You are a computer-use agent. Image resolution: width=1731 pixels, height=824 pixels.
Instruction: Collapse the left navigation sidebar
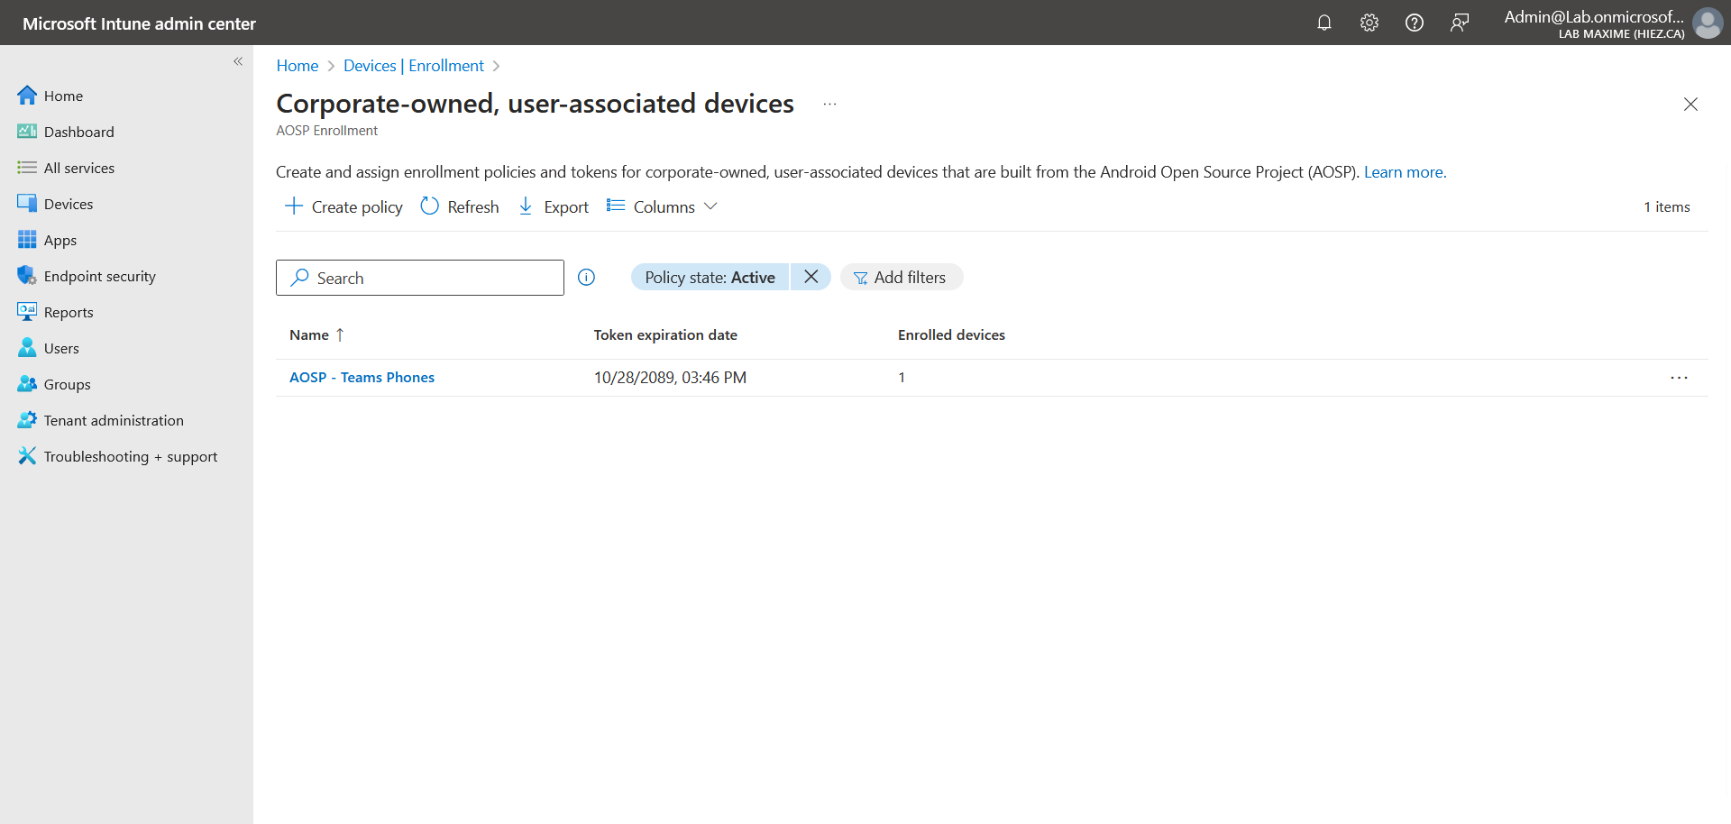(238, 61)
